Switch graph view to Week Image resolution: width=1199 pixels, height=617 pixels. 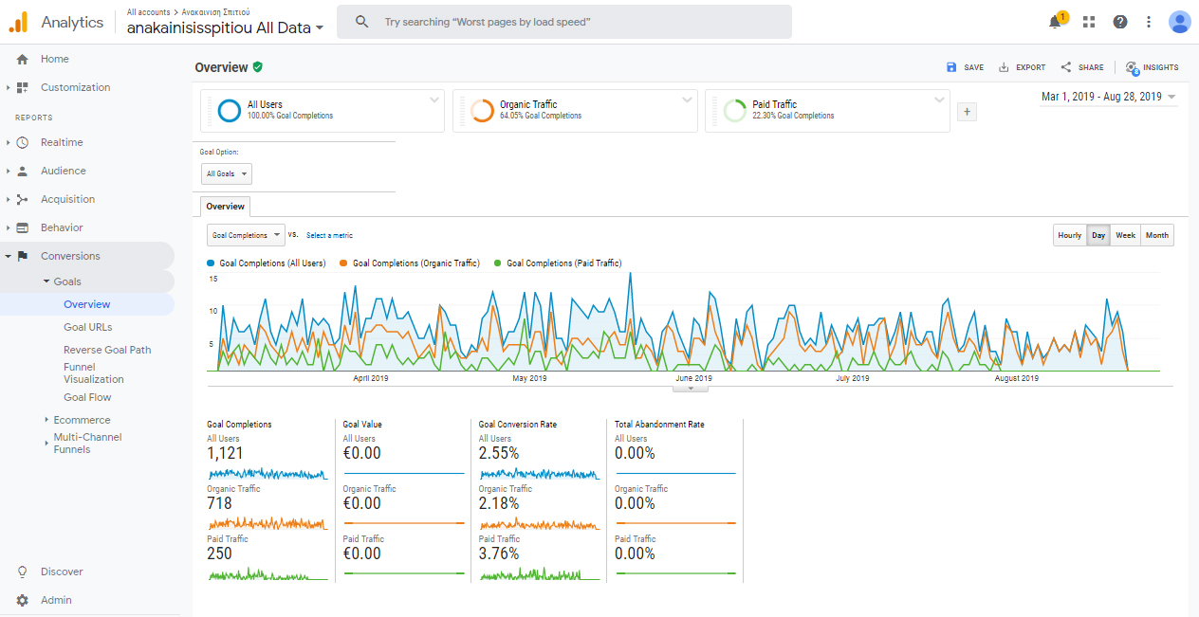[x=1125, y=235]
